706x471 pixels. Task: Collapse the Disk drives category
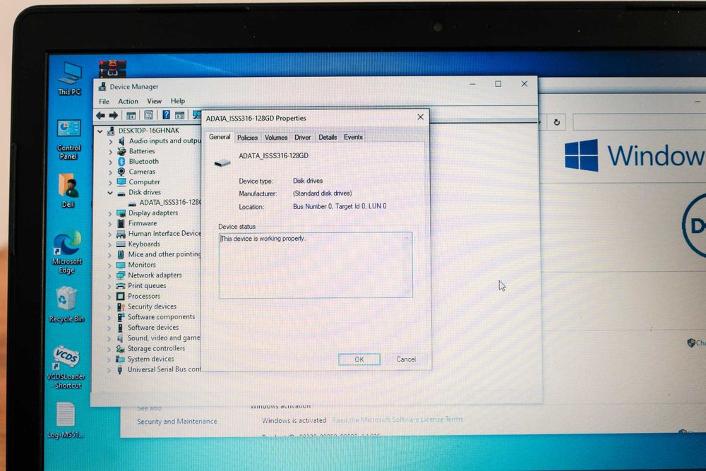[110, 193]
